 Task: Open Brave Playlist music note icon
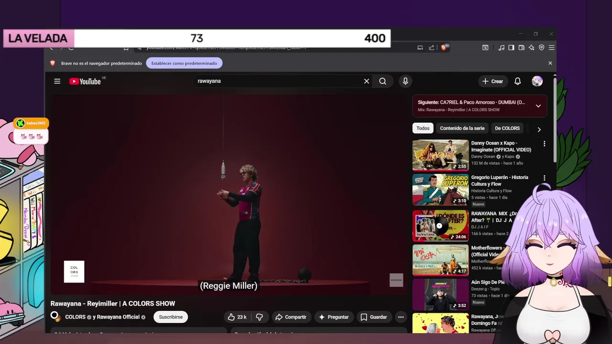501,47
